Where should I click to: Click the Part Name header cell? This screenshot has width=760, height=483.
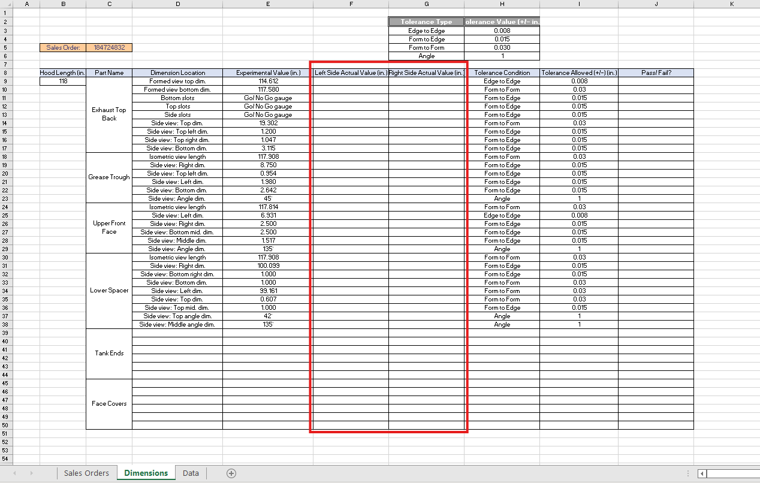[109, 73]
